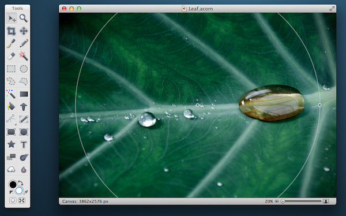
Task: Select the Move arrow tool
Action: pyautogui.click(x=12, y=18)
